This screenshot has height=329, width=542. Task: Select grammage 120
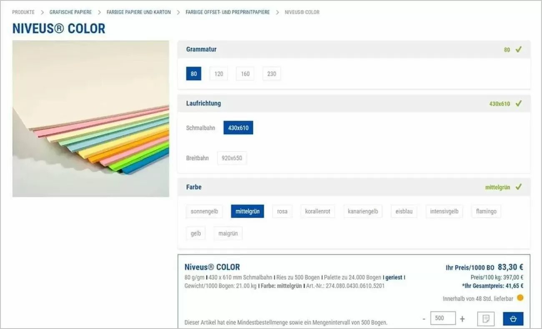click(x=218, y=73)
